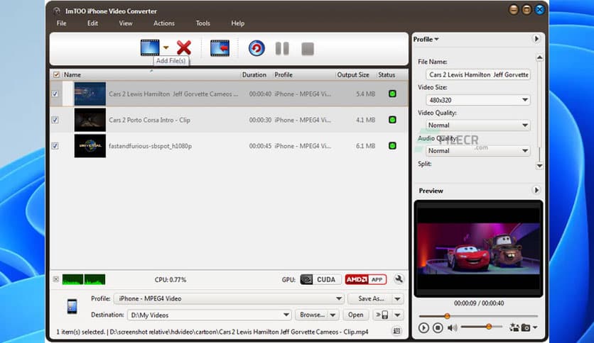Open the View menu

pos(126,23)
